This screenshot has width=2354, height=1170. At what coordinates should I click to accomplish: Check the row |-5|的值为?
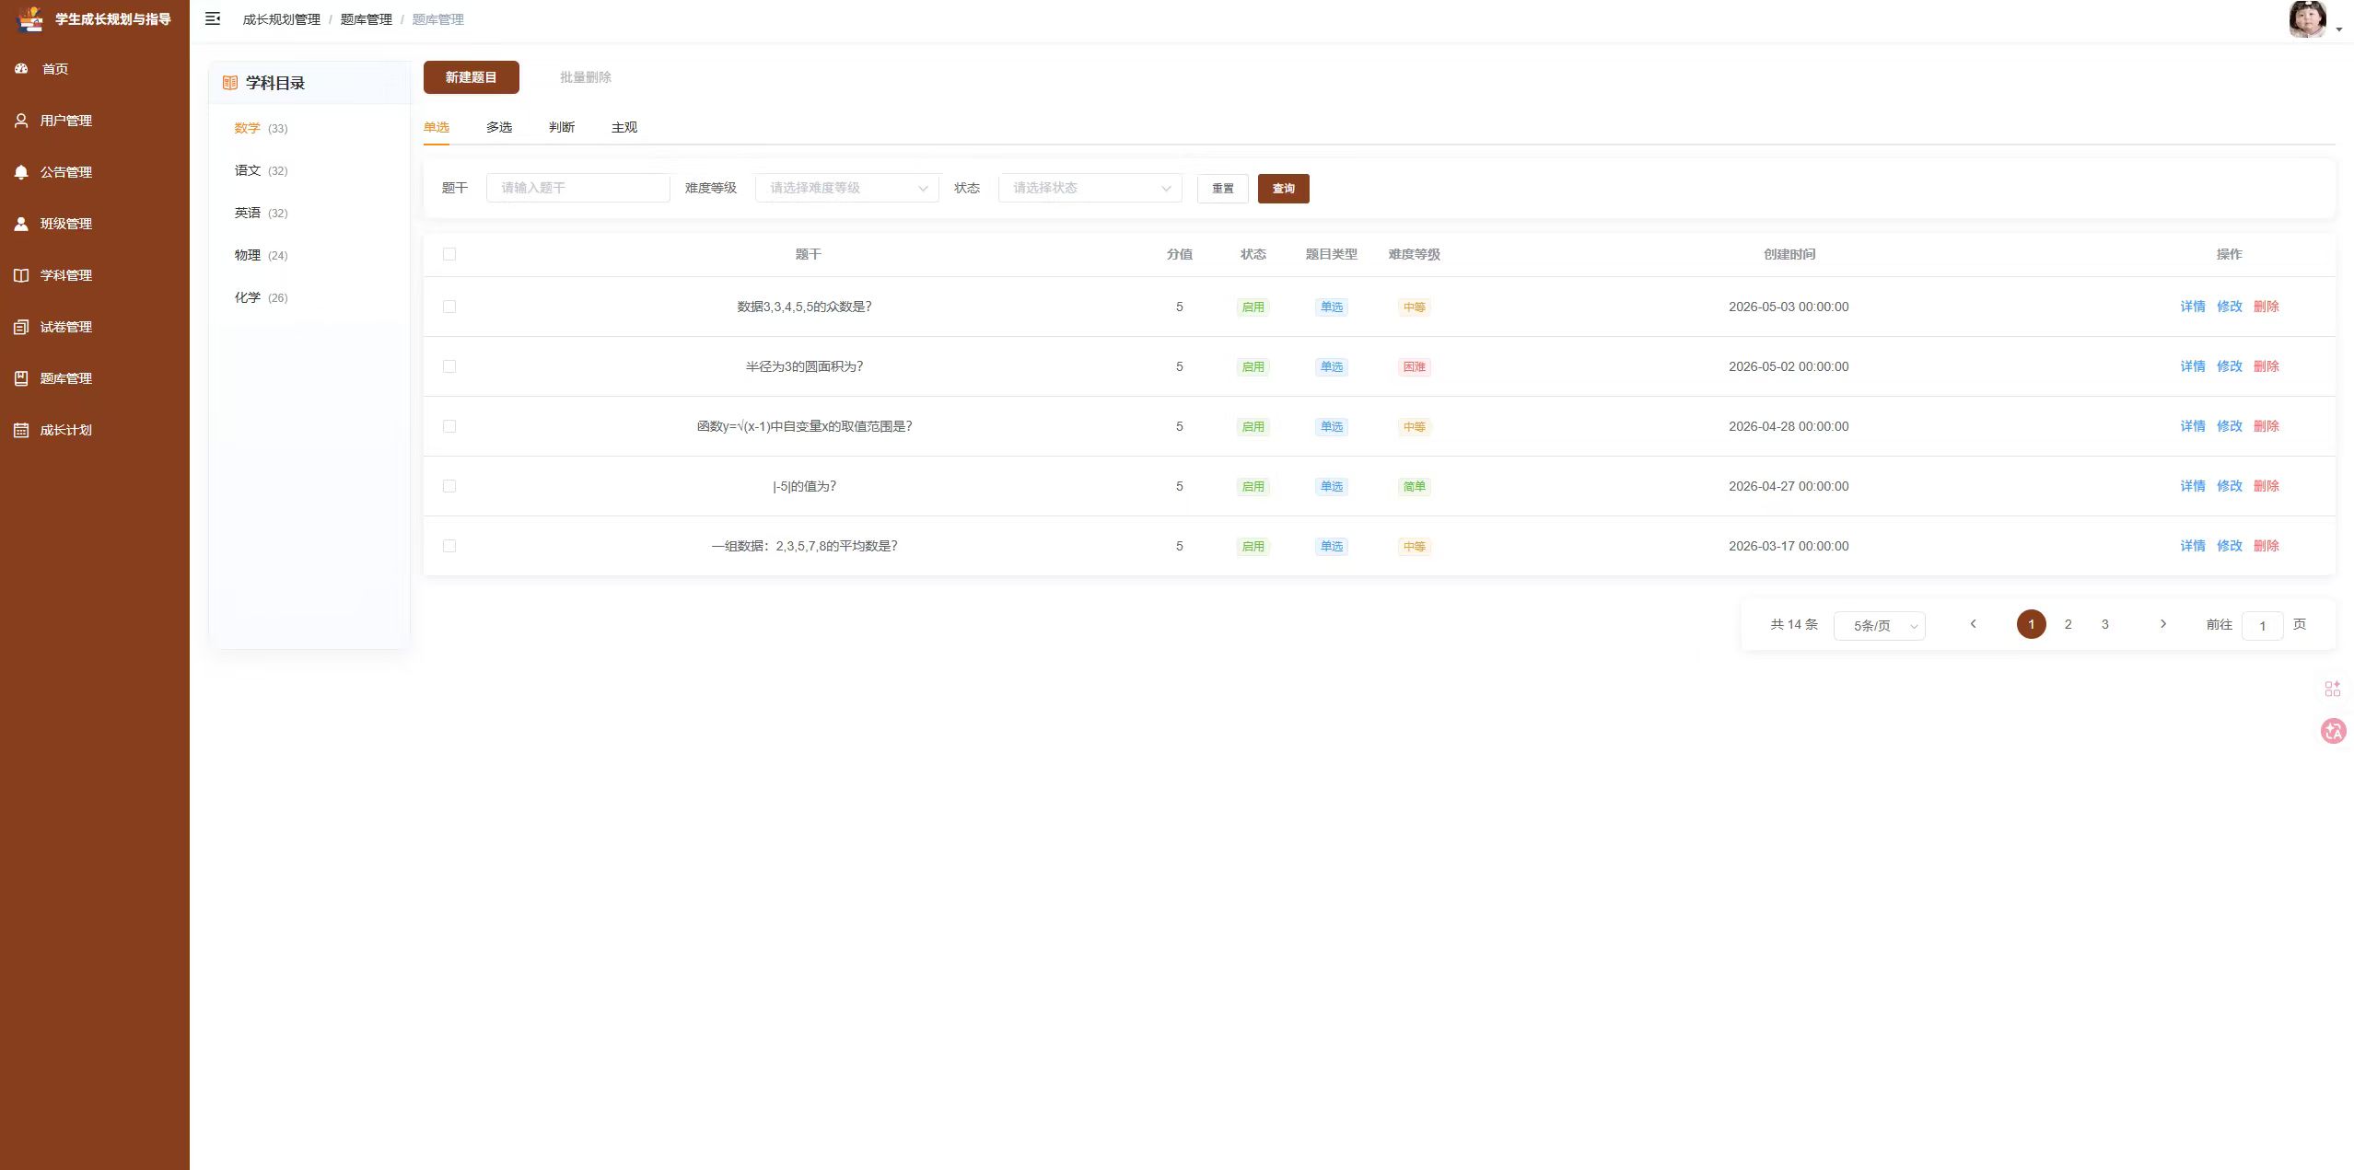coord(449,486)
